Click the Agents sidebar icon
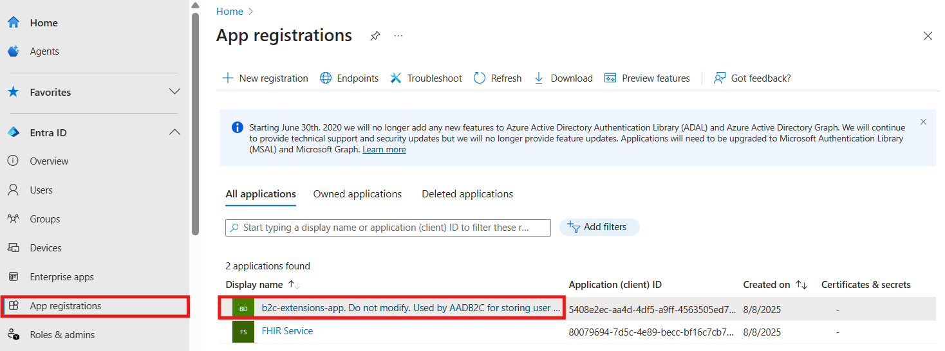945x351 pixels. [x=13, y=51]
